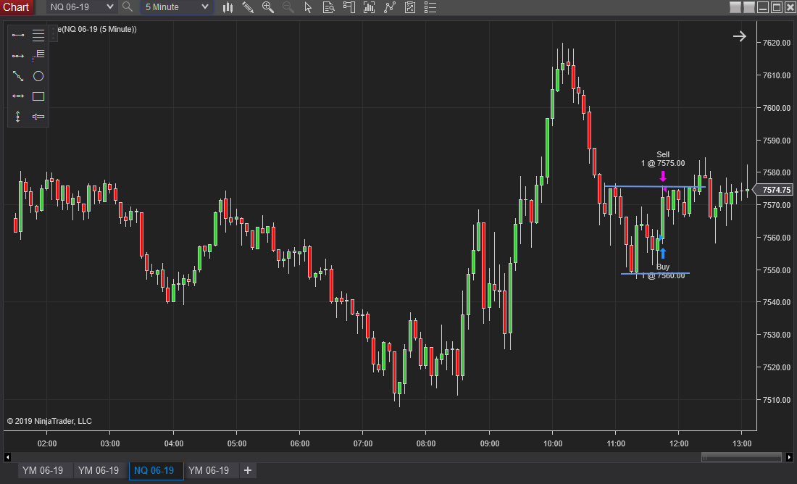
Task: Click the blue Buy execution arrow
Action: pyautogui.click(x=663, y=253)
